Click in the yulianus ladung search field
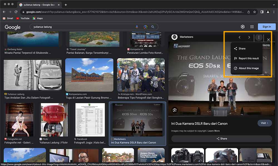Image resolution: width=278 pixels, height=166 pixels. click(83, 27)
